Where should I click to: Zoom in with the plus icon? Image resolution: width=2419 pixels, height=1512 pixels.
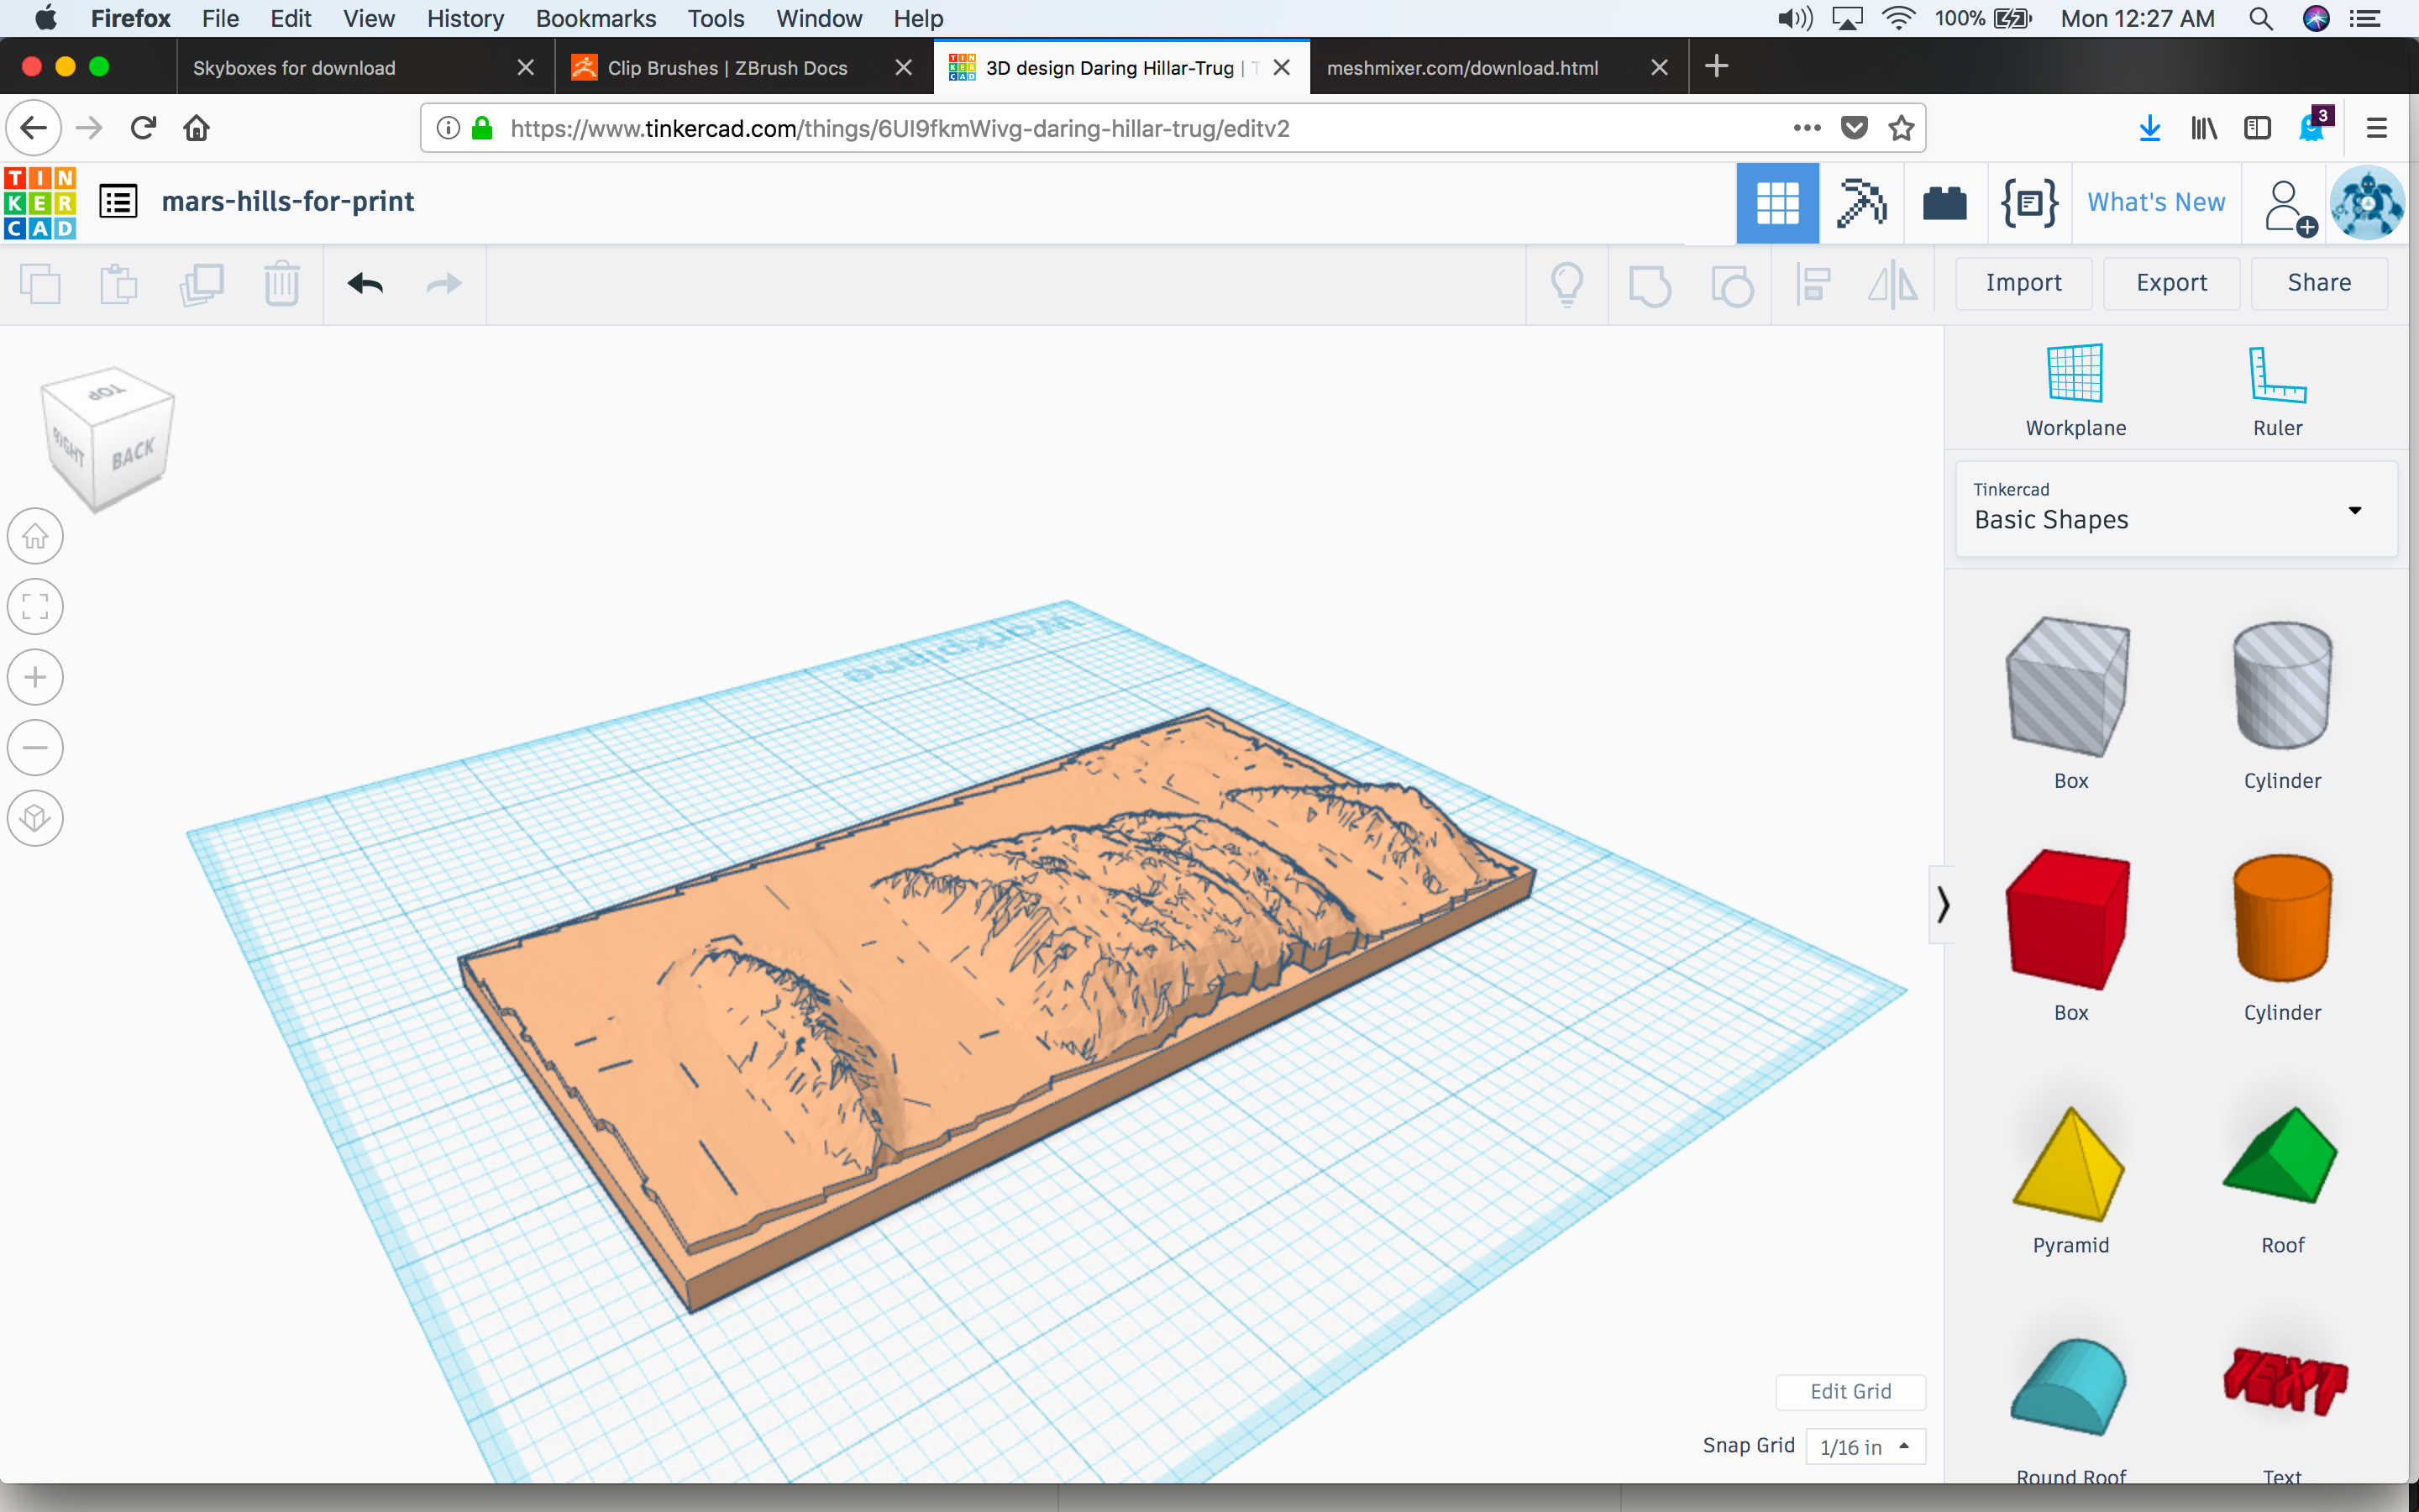[35, 677]
